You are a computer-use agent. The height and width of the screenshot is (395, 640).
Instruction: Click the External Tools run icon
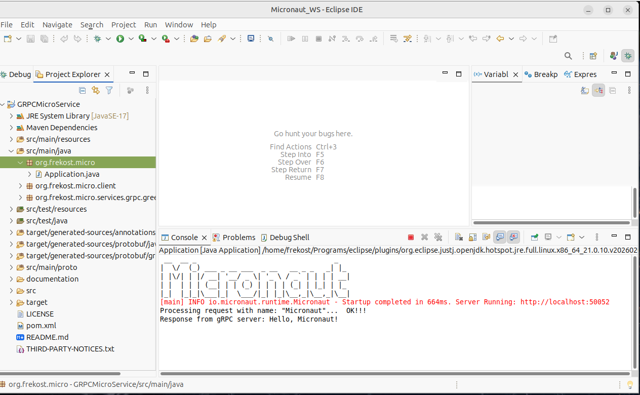[166, 38]
